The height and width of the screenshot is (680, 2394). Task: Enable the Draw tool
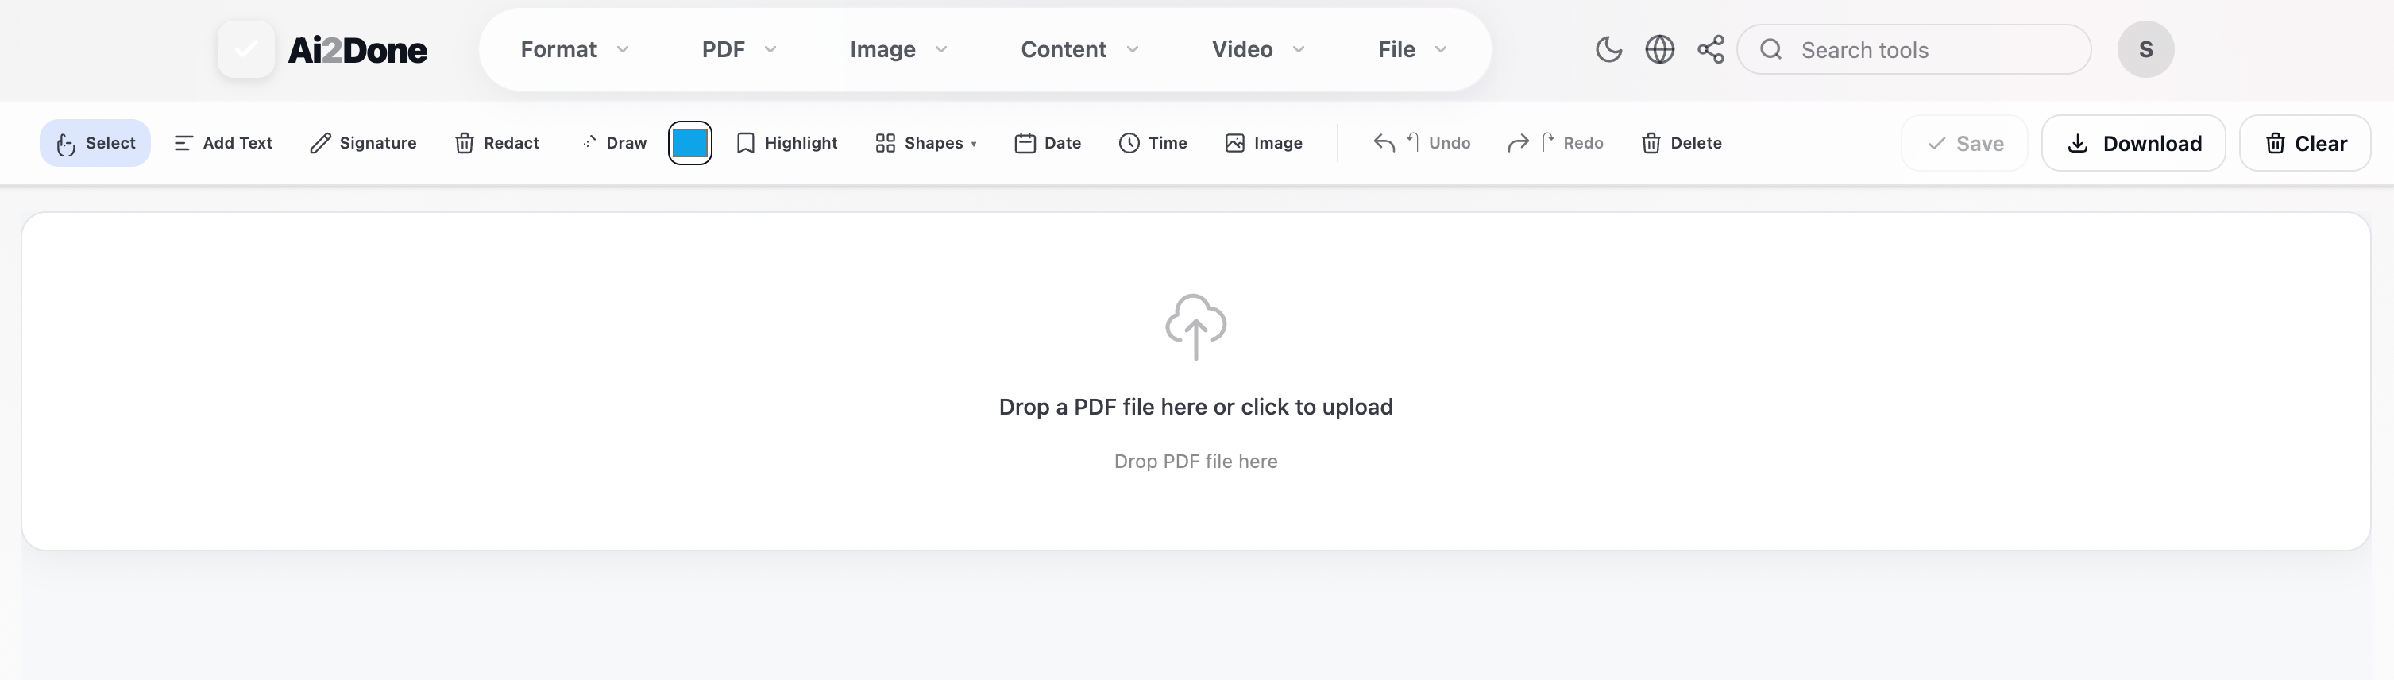613,143
